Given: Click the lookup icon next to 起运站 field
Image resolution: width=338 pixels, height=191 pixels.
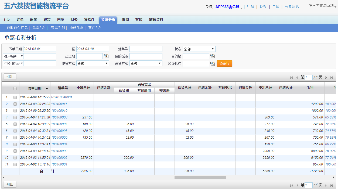Looking at the screenshot, I should (x=106, y=56).
